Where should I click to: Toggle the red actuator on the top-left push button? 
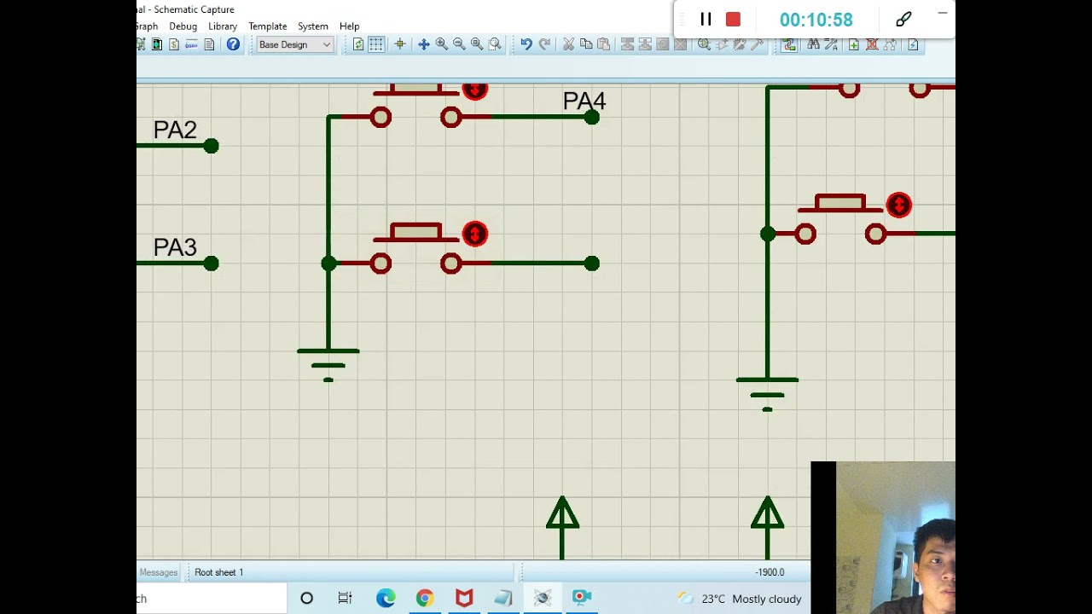[x=475, y=90]
